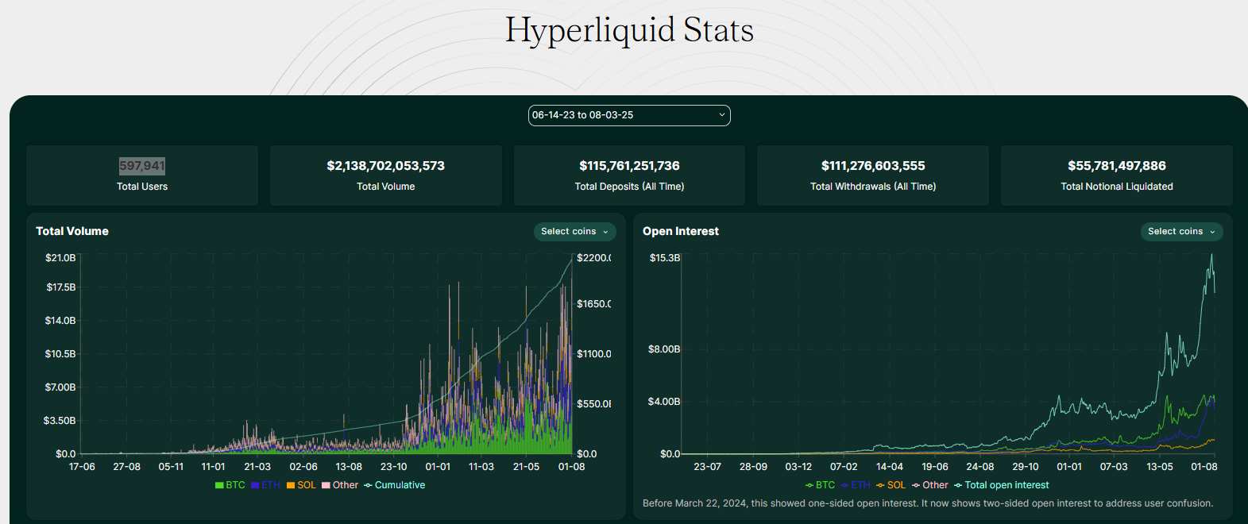Toggle SOL legend in Open Interest chart
The height and width of the screenshot is (524, 1248).
click(891, 485)
